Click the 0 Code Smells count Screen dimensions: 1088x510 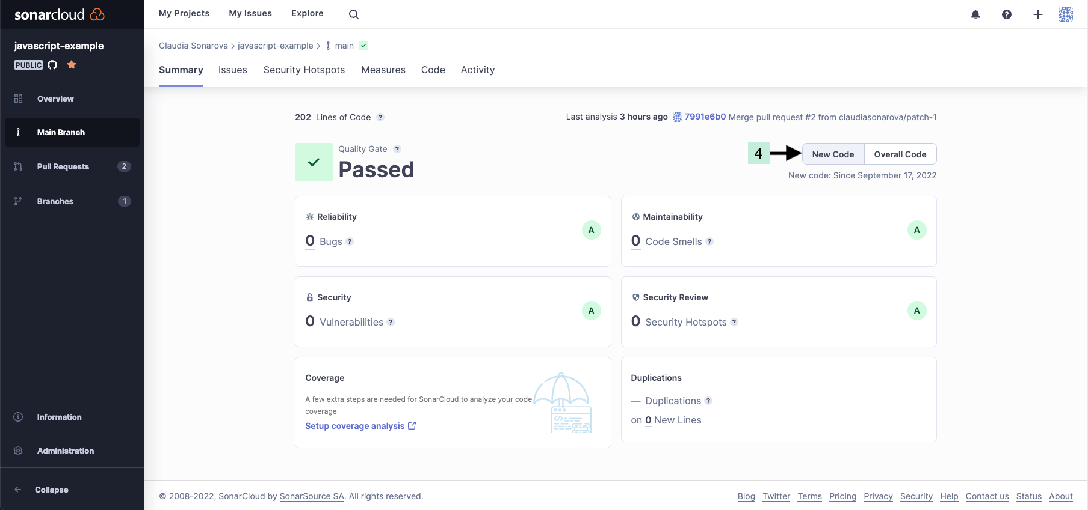click(x=635, y=241)
